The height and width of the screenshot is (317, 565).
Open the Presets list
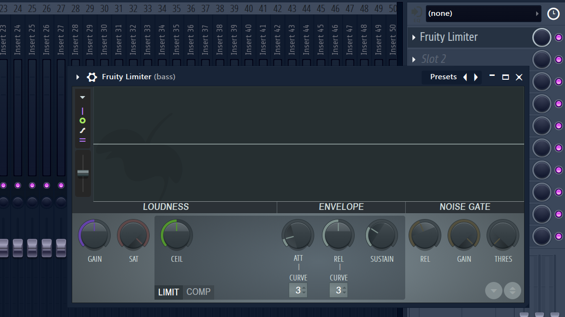click(443, 77)
